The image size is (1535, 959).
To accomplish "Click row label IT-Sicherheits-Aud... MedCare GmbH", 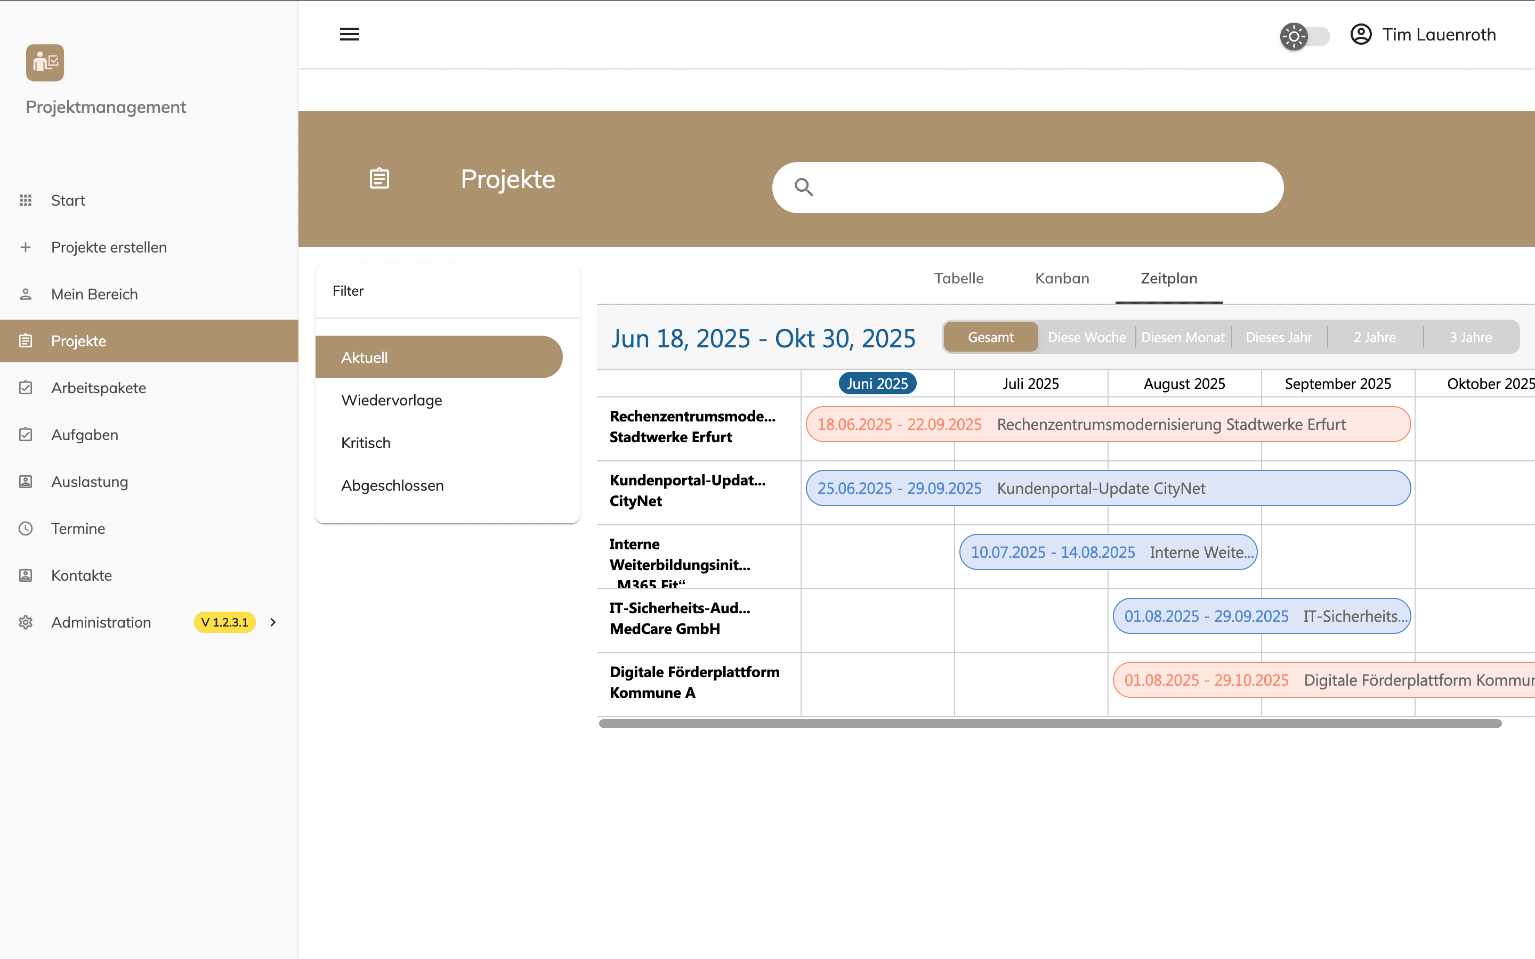I will tap(680, 619).
